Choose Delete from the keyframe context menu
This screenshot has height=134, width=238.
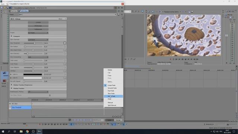(x=113, y=70)
